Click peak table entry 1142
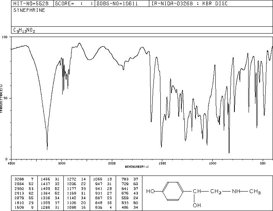The width and height of the screenshot is (273, 211). [x=71, y=198]
